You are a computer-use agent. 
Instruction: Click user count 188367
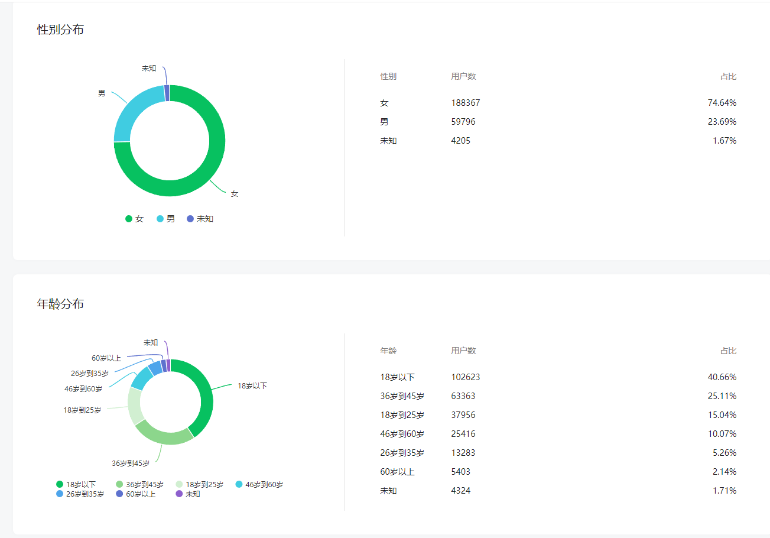point(466,103)
